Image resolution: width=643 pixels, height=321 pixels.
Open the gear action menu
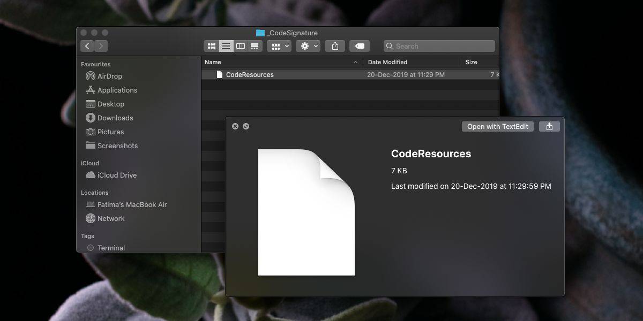tap(309, 46)
